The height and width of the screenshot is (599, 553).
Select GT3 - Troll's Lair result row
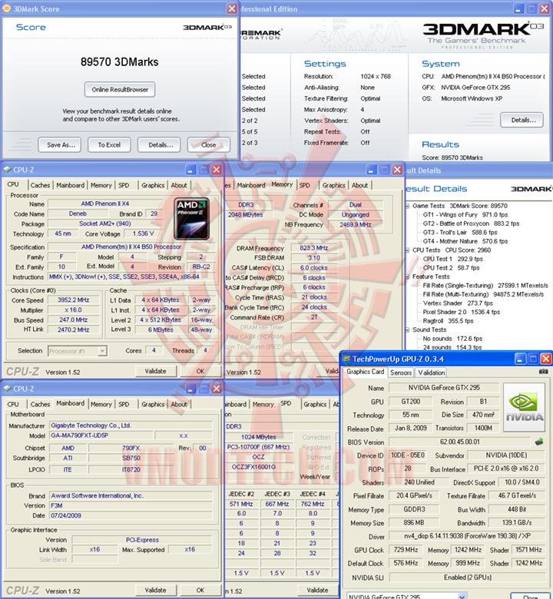coord(460,232)
